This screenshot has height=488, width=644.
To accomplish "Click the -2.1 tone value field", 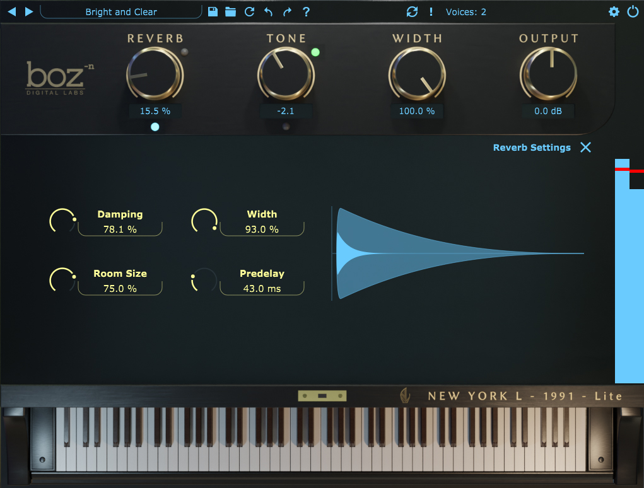I will [286, 111].
